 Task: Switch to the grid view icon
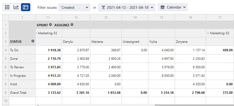tap(7, 7)
